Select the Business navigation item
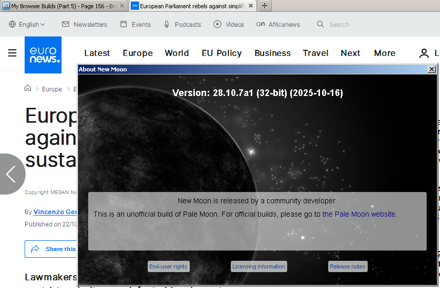 coord(272,53)
